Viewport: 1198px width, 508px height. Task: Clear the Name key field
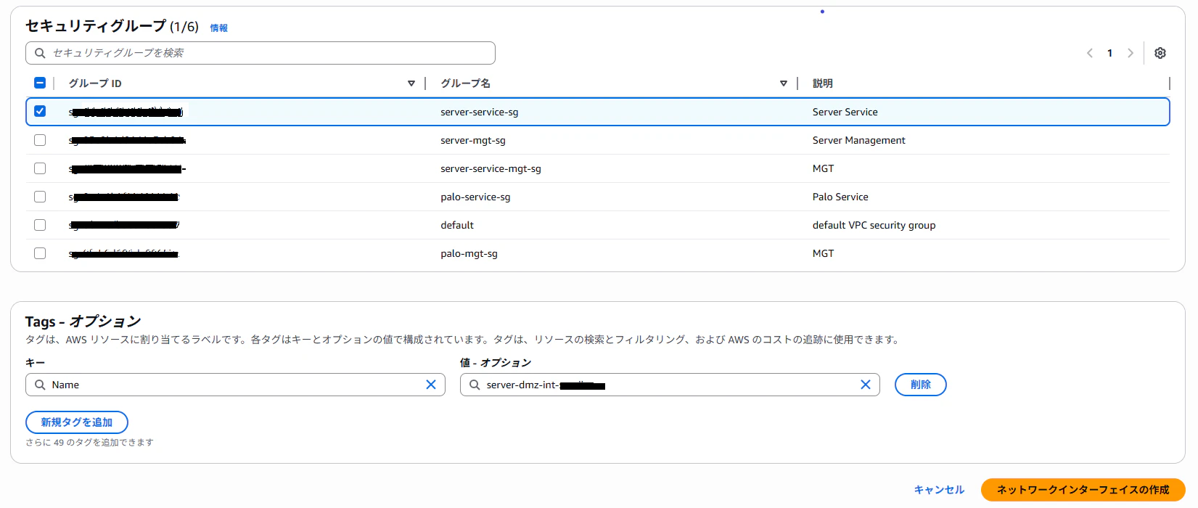pos(431,385)
